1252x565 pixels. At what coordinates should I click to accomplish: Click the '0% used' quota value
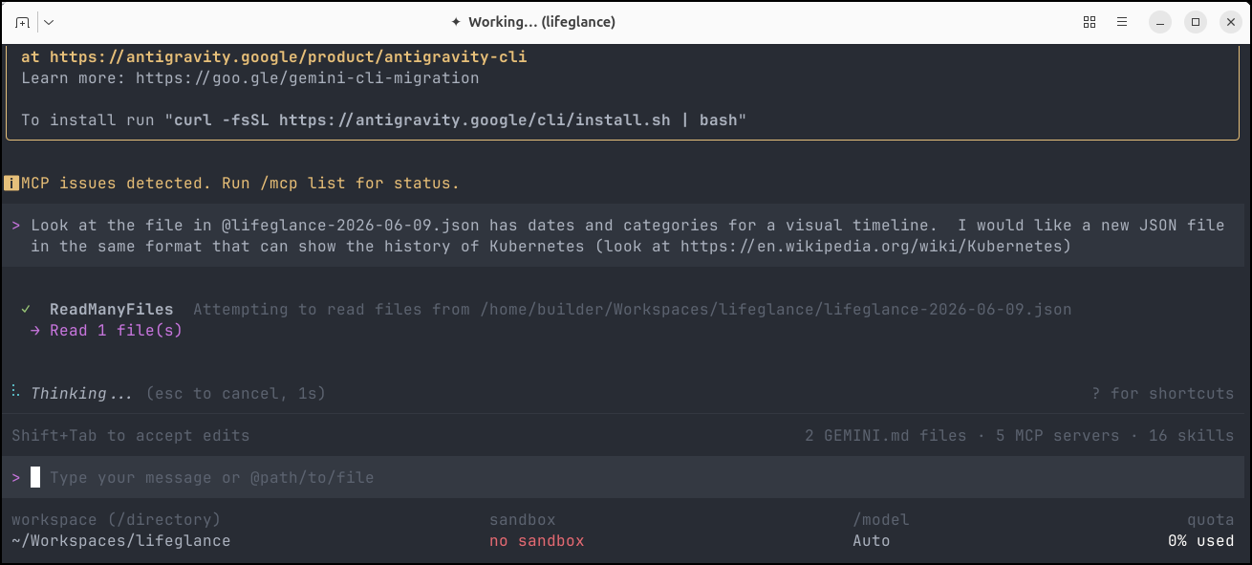tap(1200, 541)
